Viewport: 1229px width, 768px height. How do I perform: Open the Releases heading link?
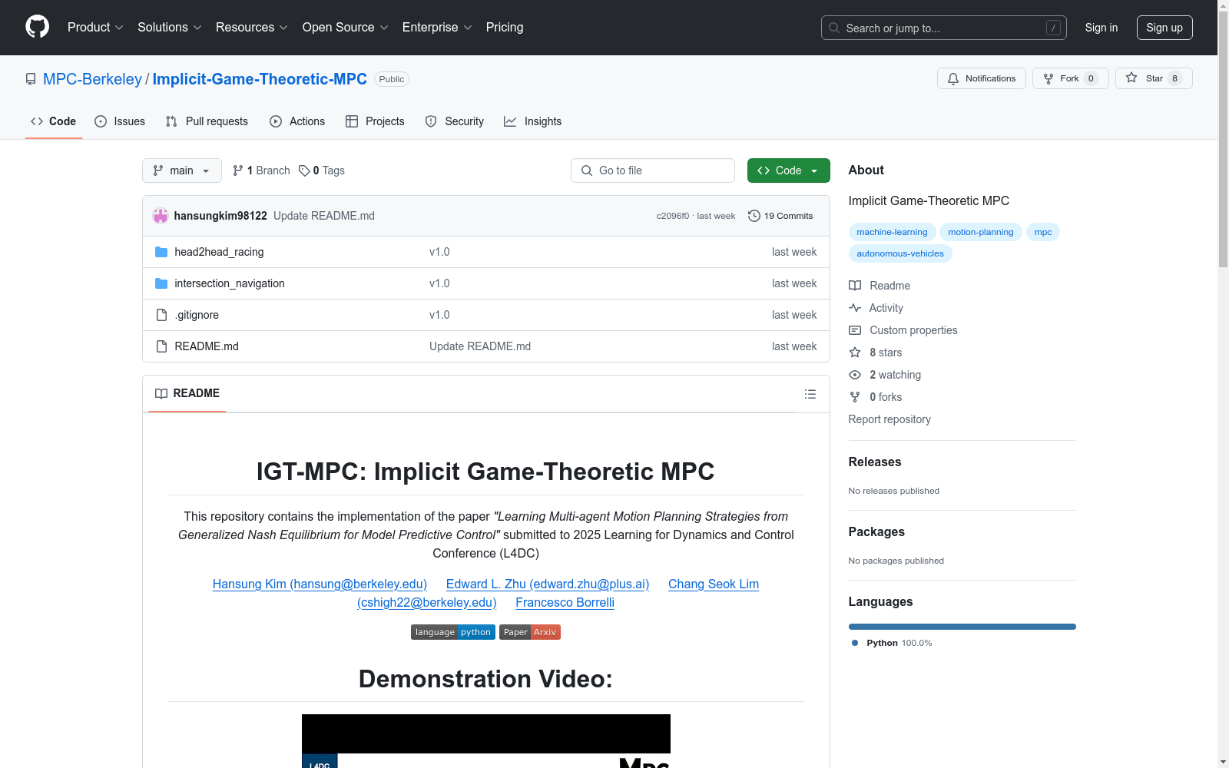(875, 462)
